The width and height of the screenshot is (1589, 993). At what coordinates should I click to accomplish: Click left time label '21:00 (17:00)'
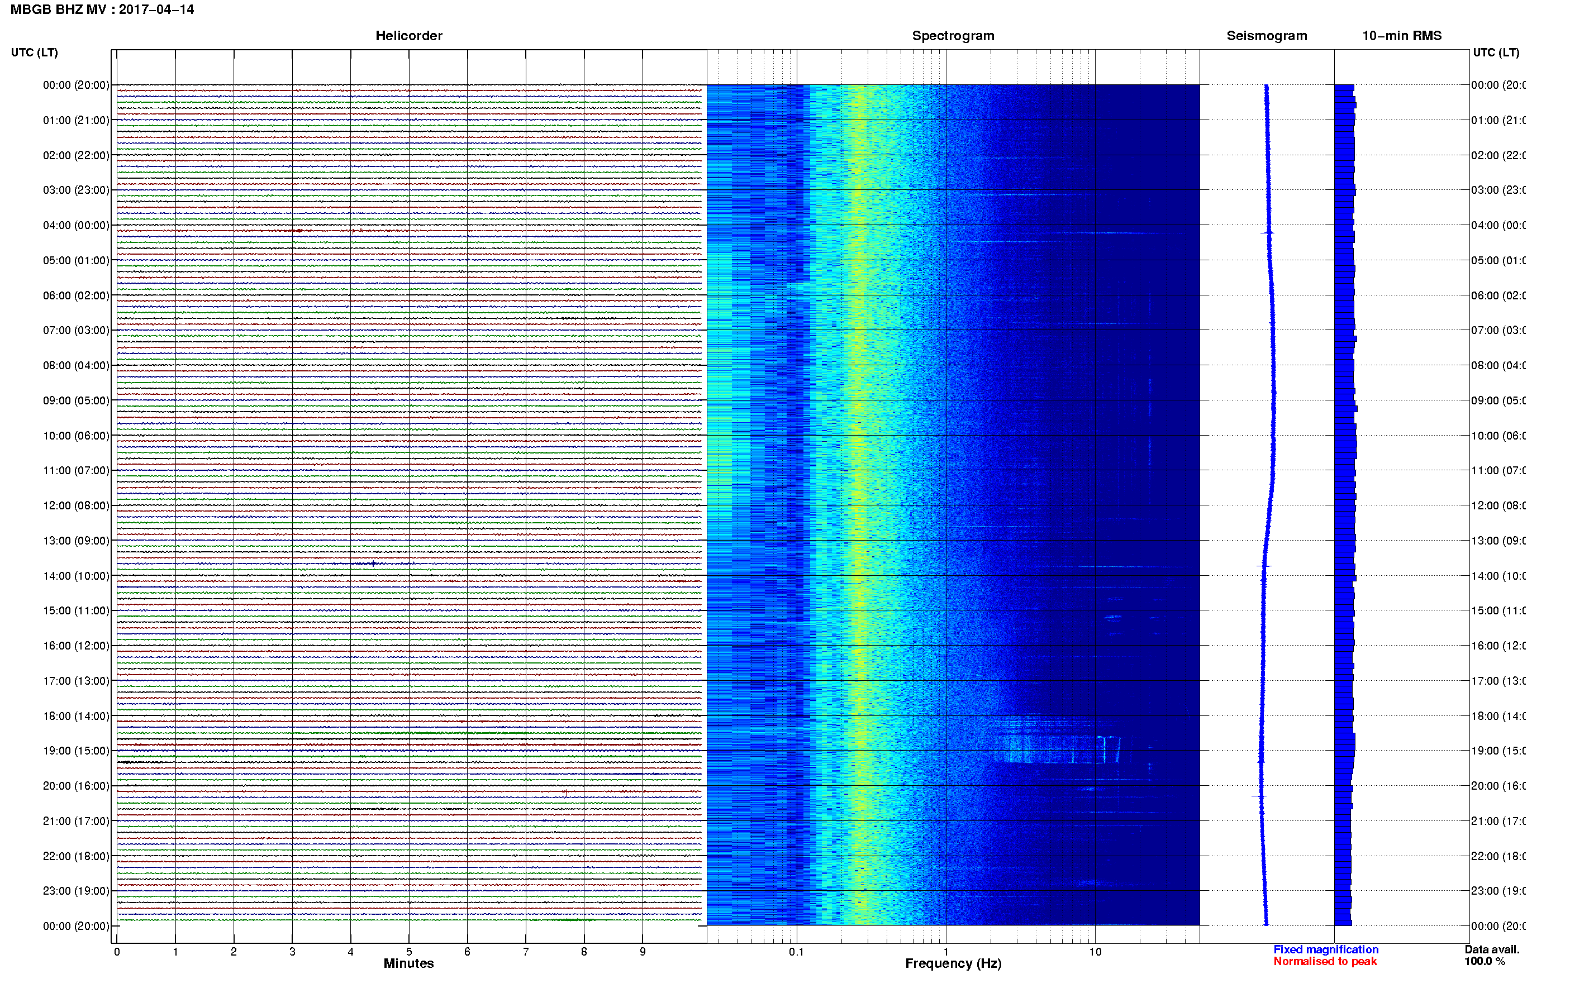pyautogui.click(x=76, y=821)
